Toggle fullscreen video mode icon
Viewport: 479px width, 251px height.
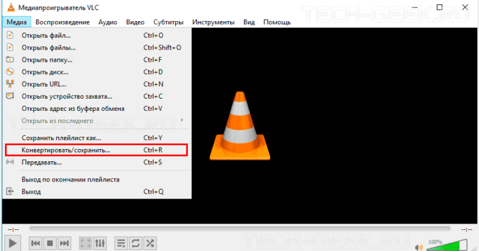coord(86,243)
